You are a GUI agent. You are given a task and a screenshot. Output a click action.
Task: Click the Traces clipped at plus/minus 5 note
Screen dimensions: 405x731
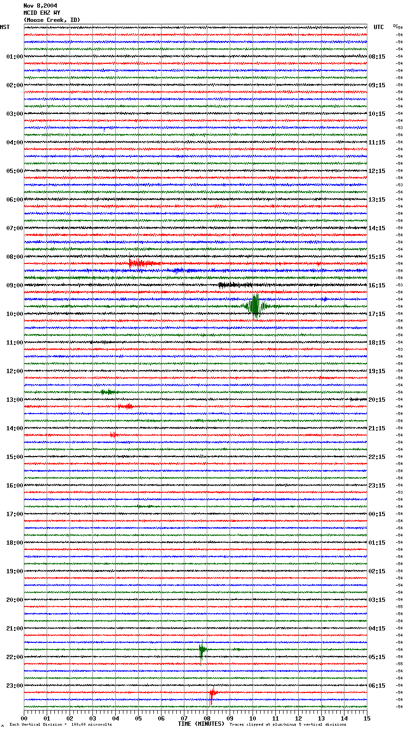coord(288,724)
